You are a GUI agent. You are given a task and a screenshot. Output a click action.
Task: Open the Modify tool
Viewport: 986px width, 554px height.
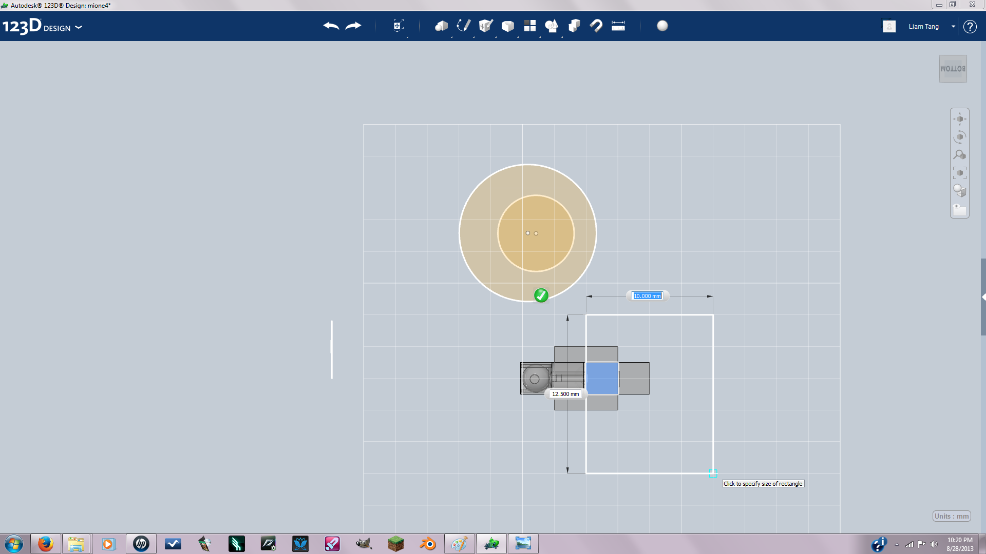[508, 26]
